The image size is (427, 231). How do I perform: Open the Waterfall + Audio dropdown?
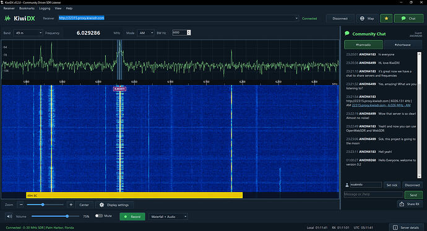click(x=168, y=217)
